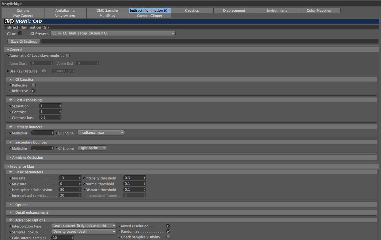381x240 pixels.
Task: Toggle the GI on checkbox
Action: pos(20,33)
